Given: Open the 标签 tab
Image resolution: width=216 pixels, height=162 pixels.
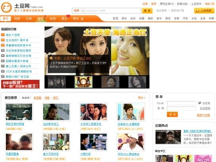Looking at the screenshot, I should click(x=53, y=19).
